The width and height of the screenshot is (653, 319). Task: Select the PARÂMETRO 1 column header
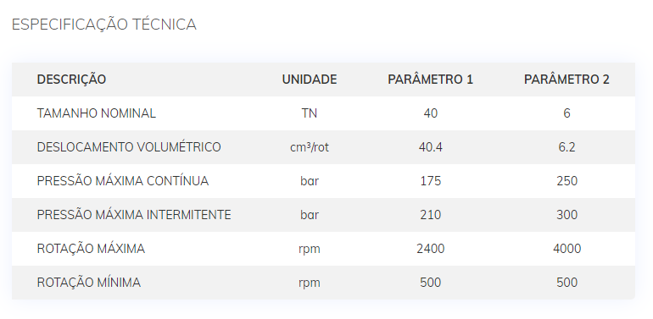point(430,80)
